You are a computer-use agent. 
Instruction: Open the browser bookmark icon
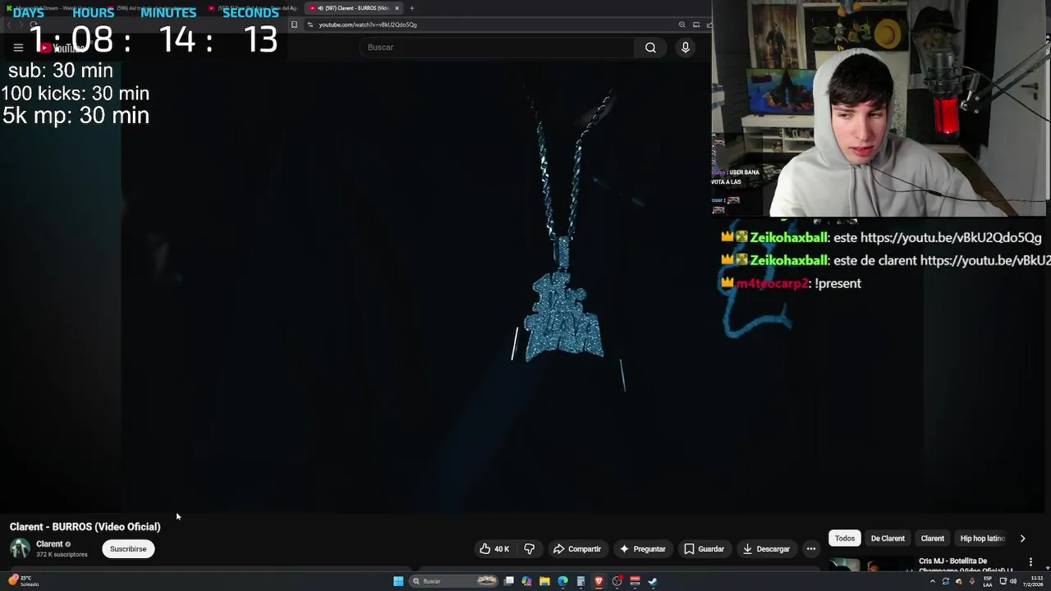(294, 25)
